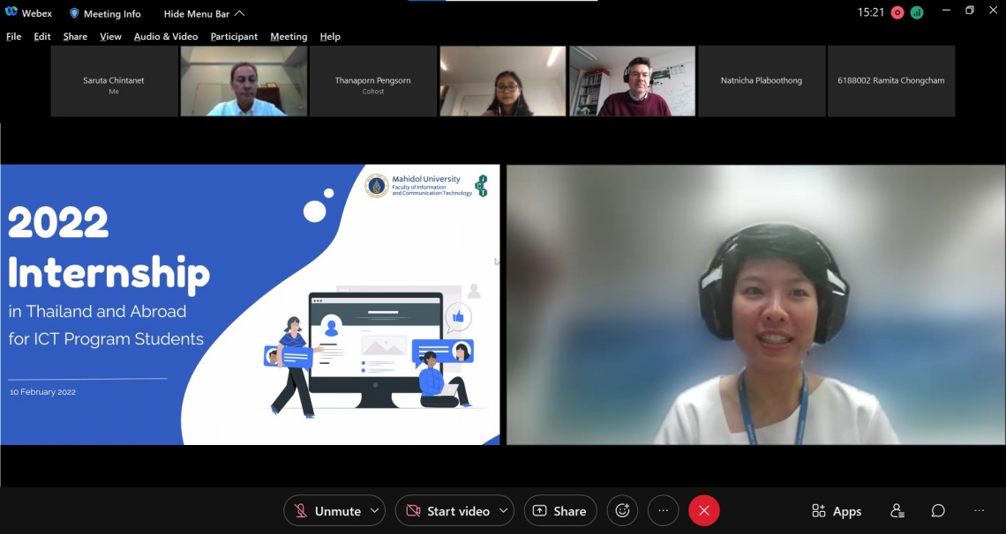Screen dimensions: 1006x534
Task: Open the Apps button
Action: [x=837, y=511]
